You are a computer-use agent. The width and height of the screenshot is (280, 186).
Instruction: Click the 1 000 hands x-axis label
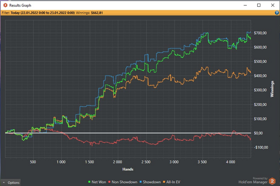61,162
